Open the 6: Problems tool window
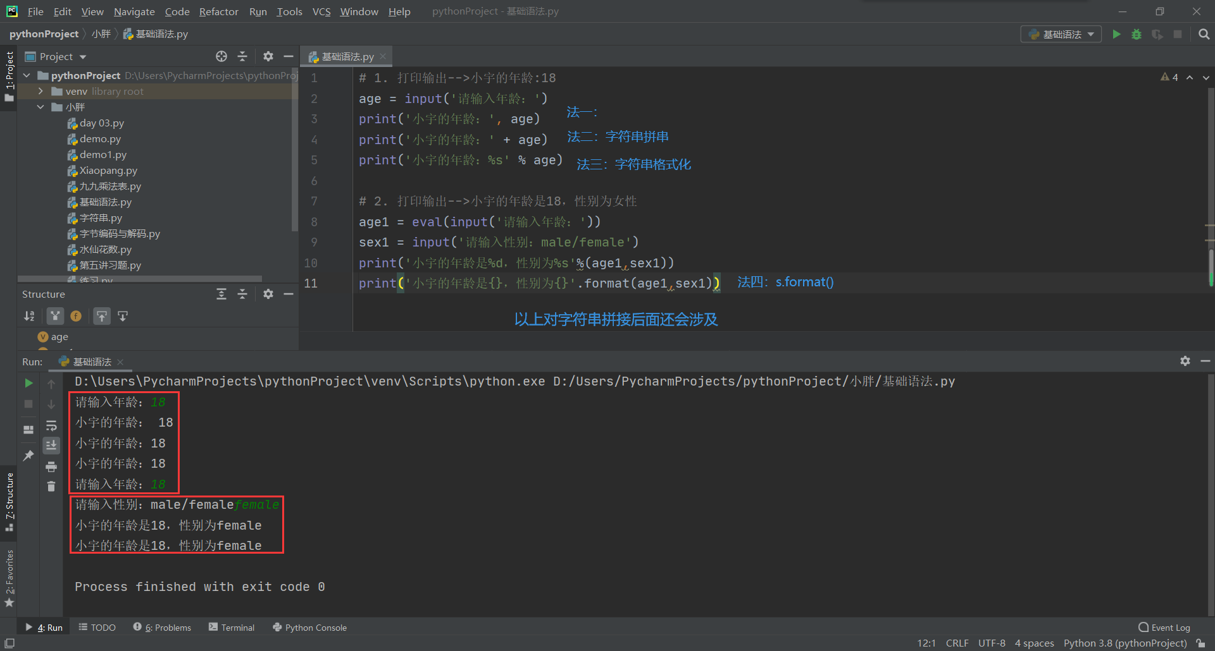 (x=163, y=628)
